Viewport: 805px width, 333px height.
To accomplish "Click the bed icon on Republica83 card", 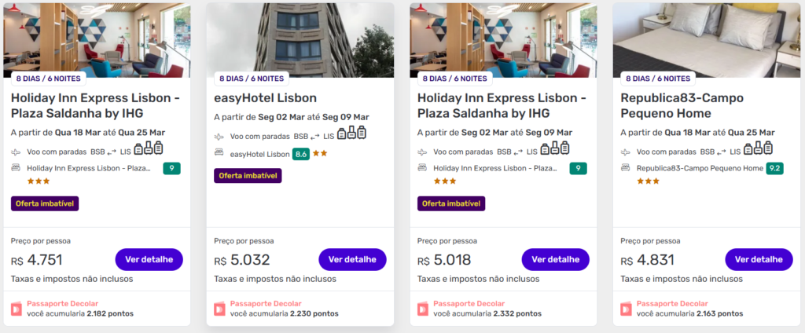I will [x=627, y=168].
